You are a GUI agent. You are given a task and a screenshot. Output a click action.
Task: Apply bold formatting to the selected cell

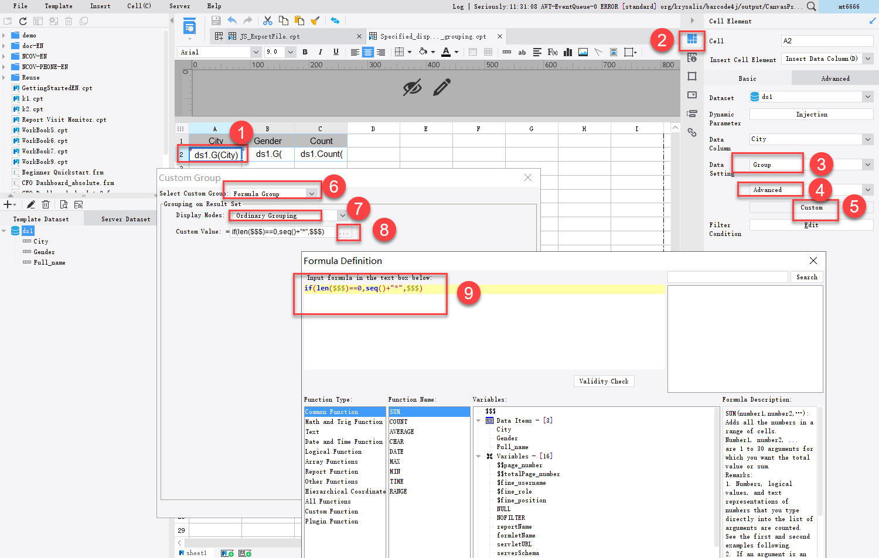coord(305,52)
